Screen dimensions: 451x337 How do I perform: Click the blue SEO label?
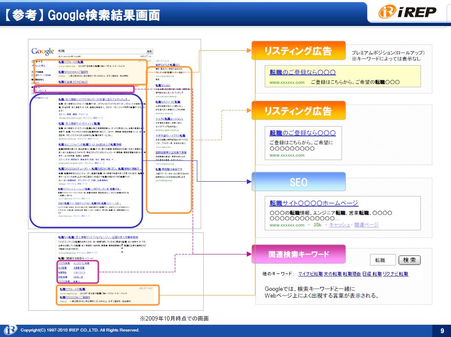coord(299,182)
